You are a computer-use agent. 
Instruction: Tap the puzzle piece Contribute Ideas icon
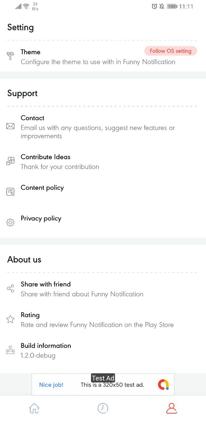[x=11, y=161]
